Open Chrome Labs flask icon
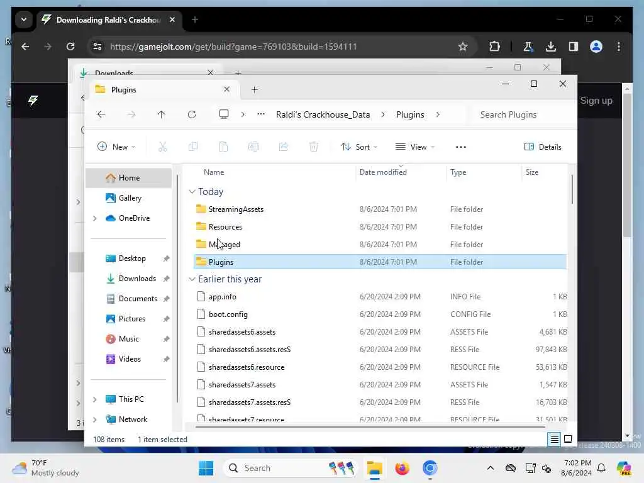The height and width of the screenshot is (483, 644). point(528,47)
